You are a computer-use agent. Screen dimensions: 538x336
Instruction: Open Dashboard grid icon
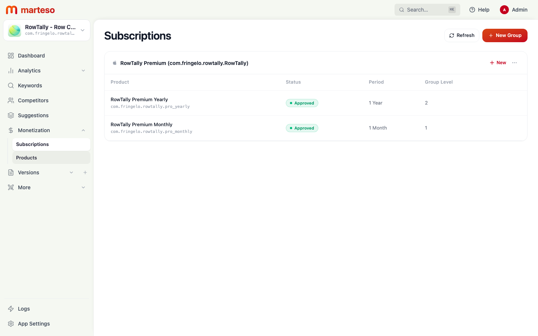coord(11,56)
